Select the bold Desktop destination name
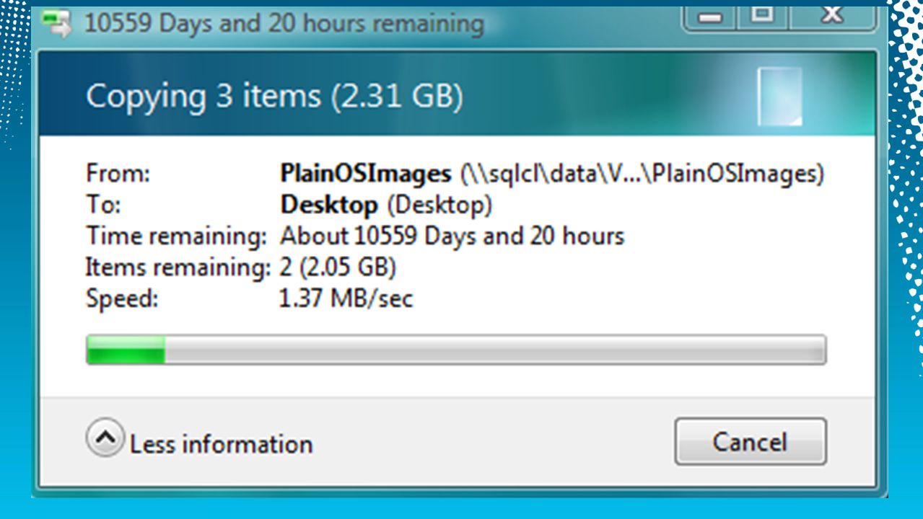Image resolution: width=923 pixels, height=519 pixels. [328, 205]
